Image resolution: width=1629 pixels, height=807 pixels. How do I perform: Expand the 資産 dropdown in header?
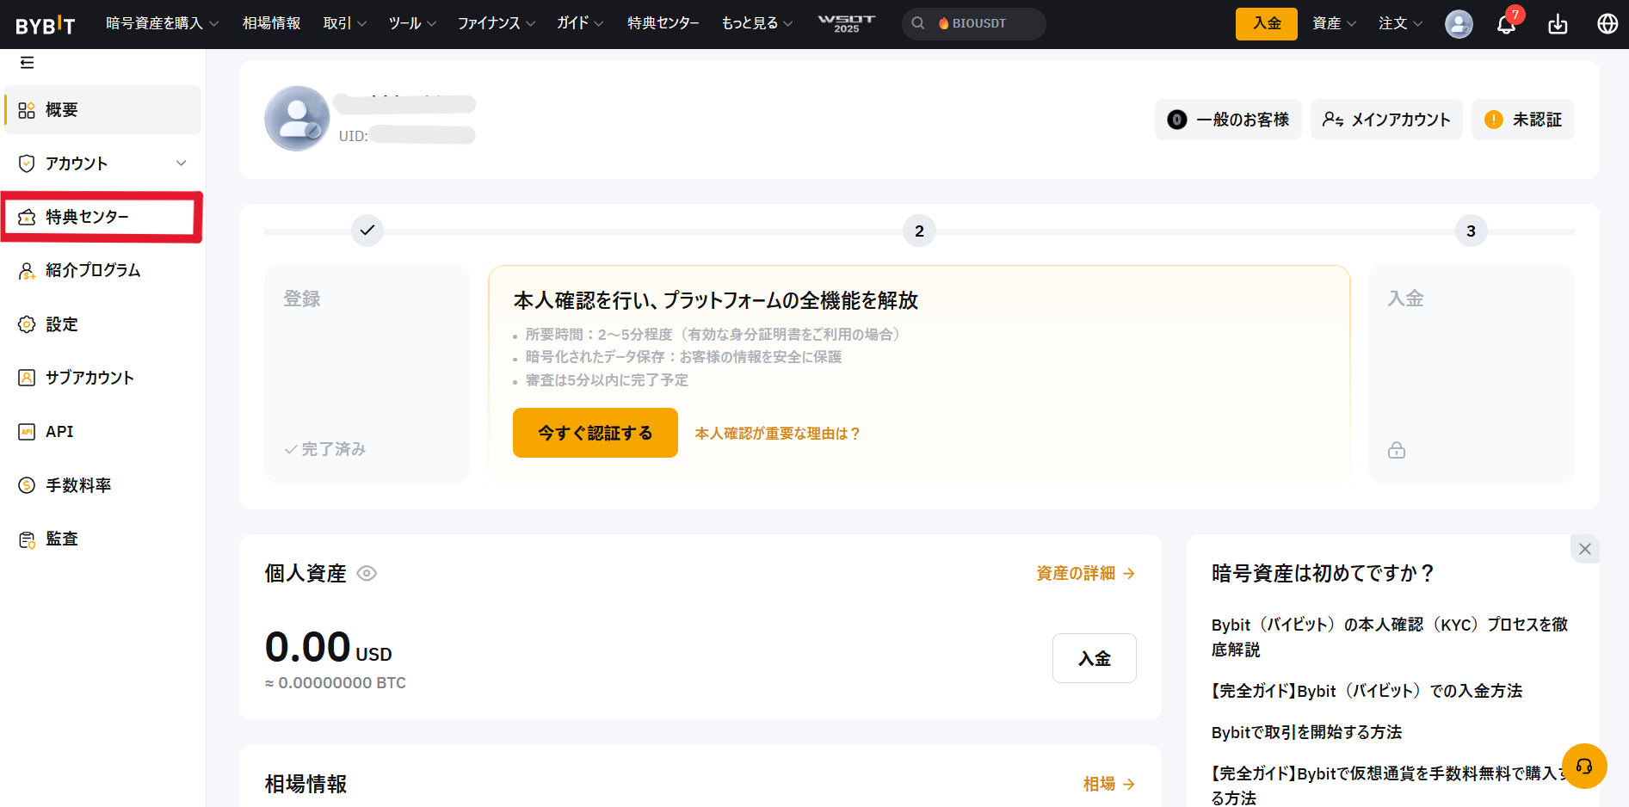[1333, 23]
